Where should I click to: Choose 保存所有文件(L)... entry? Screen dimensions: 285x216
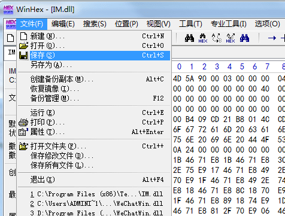click(x=94, y=165)
